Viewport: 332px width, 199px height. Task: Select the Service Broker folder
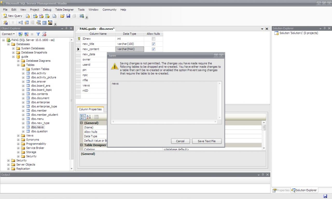pyautogui.click(x=35, y=148)
